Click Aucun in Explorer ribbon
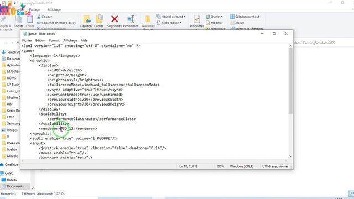This screenshot has width=354, height=199. coord(237,23)
